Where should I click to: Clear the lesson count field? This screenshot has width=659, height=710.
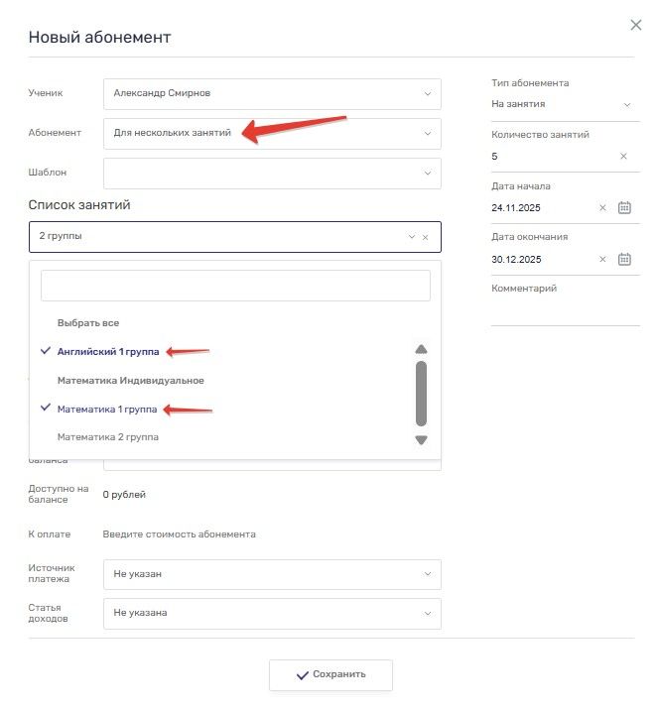[623, 157]
